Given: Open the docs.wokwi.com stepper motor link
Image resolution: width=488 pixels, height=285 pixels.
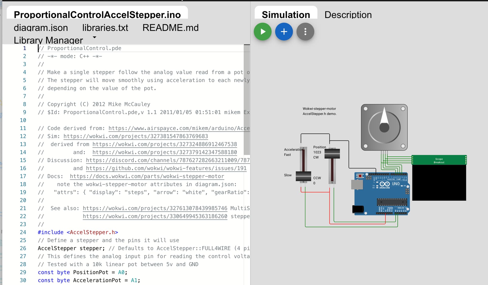Looking at the screenshot, I should point(147,176).
